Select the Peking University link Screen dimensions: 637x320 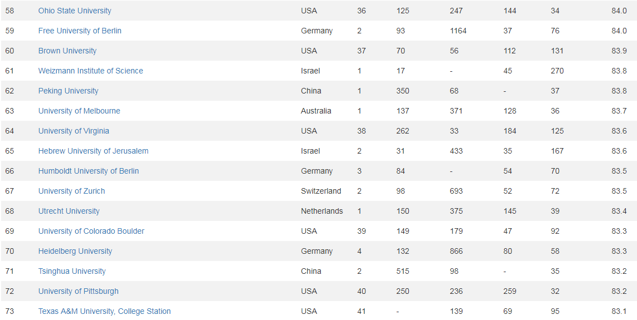pyautogui.click(x=68, y=91)
